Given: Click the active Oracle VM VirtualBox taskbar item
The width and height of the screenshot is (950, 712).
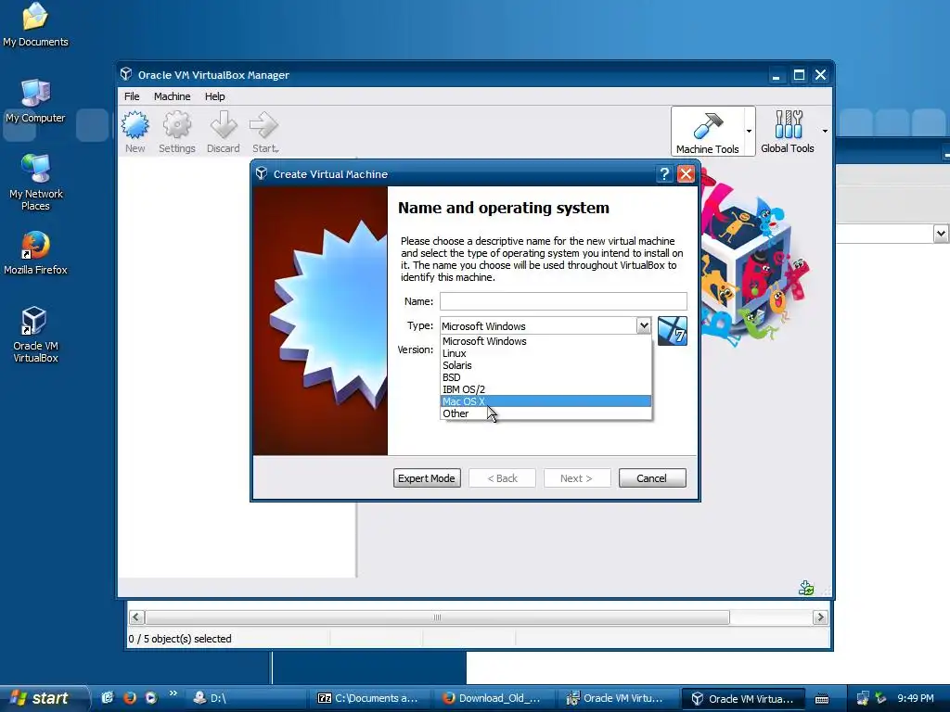Looking at the screenshot, I should click(743, 699).
